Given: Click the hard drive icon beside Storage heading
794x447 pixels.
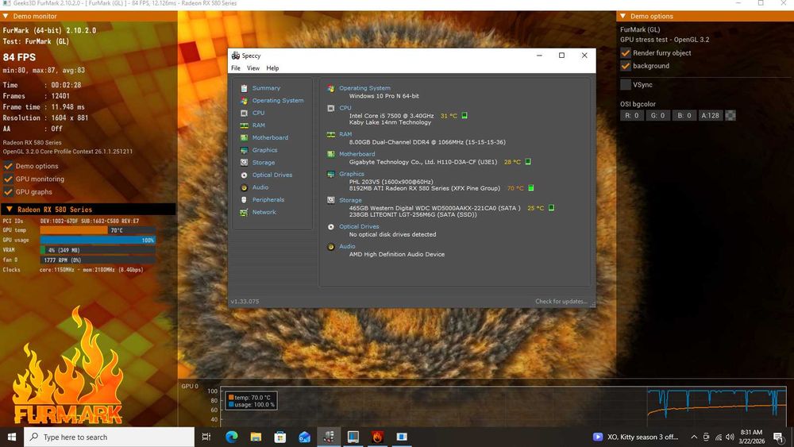Looking at the screenshot, I should pos(330,200).
